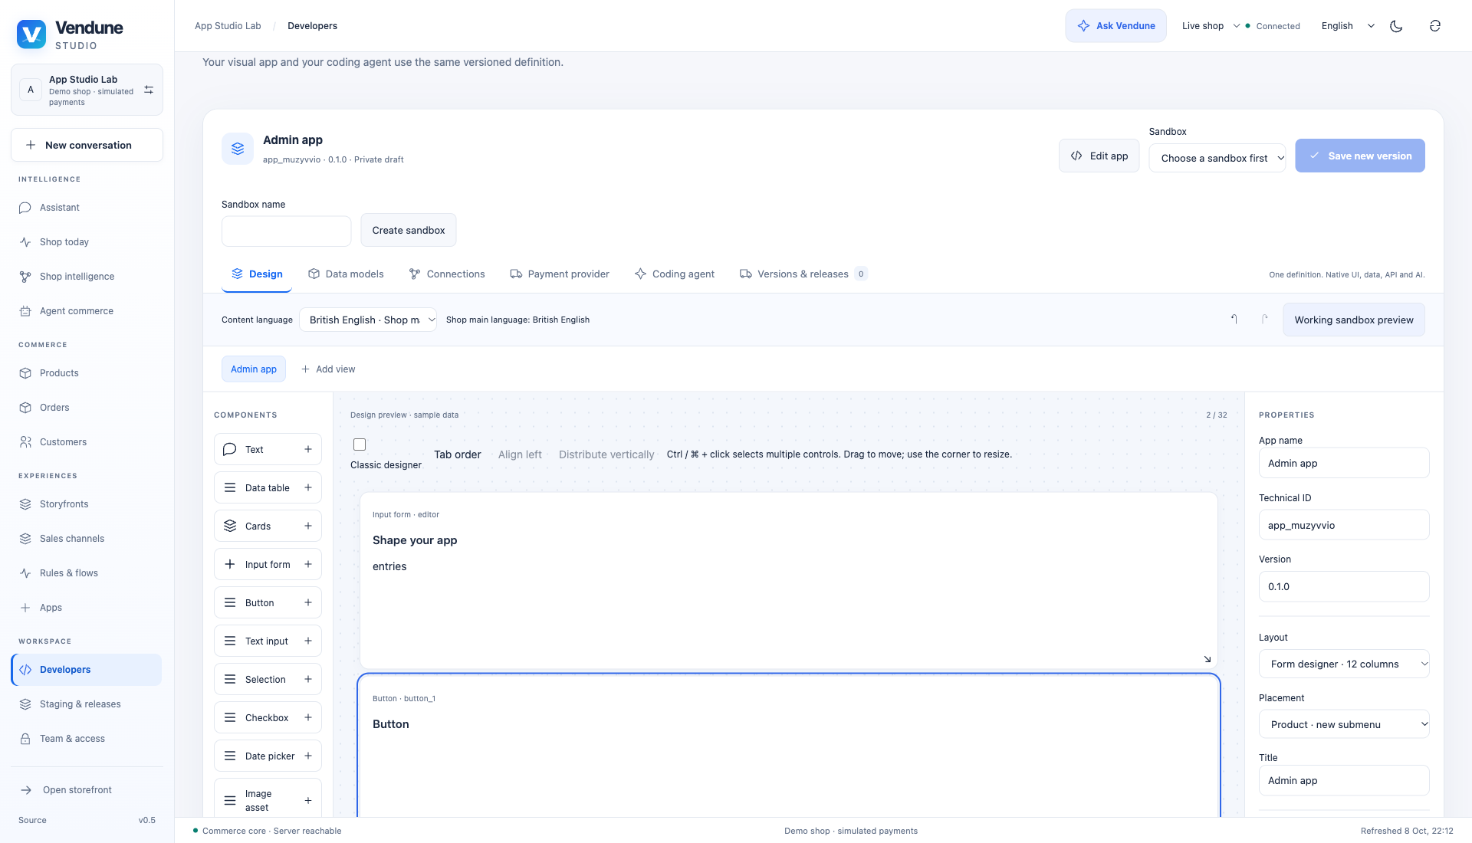Click the App name input field
1472x843 pixels.
(1344, 463)
